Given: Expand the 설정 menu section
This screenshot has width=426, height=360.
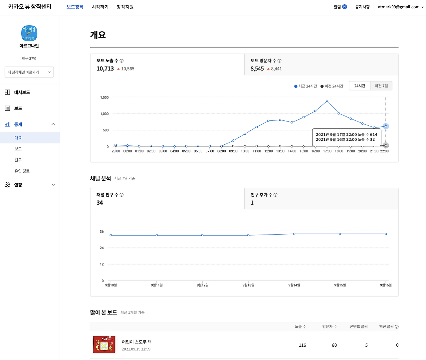Looking at the screenshot, I should click(53, 185).
